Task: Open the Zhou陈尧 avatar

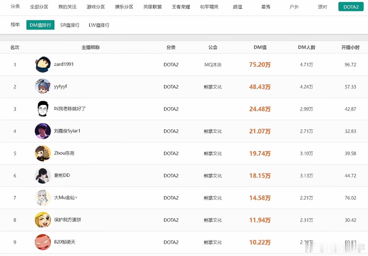Action: 43,153
